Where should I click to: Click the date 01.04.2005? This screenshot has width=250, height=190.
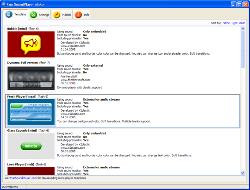coord(68,50)
